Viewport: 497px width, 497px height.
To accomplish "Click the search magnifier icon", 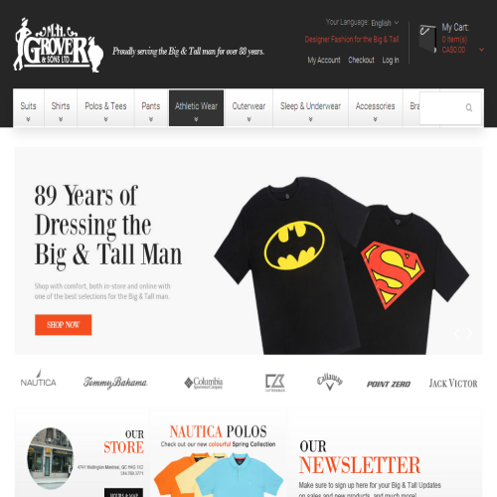I will pos(469,107).
